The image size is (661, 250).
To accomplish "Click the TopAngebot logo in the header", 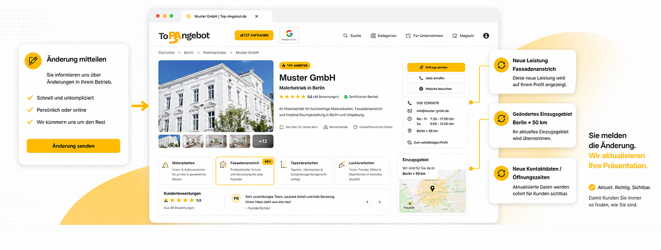I will point(184,36).
